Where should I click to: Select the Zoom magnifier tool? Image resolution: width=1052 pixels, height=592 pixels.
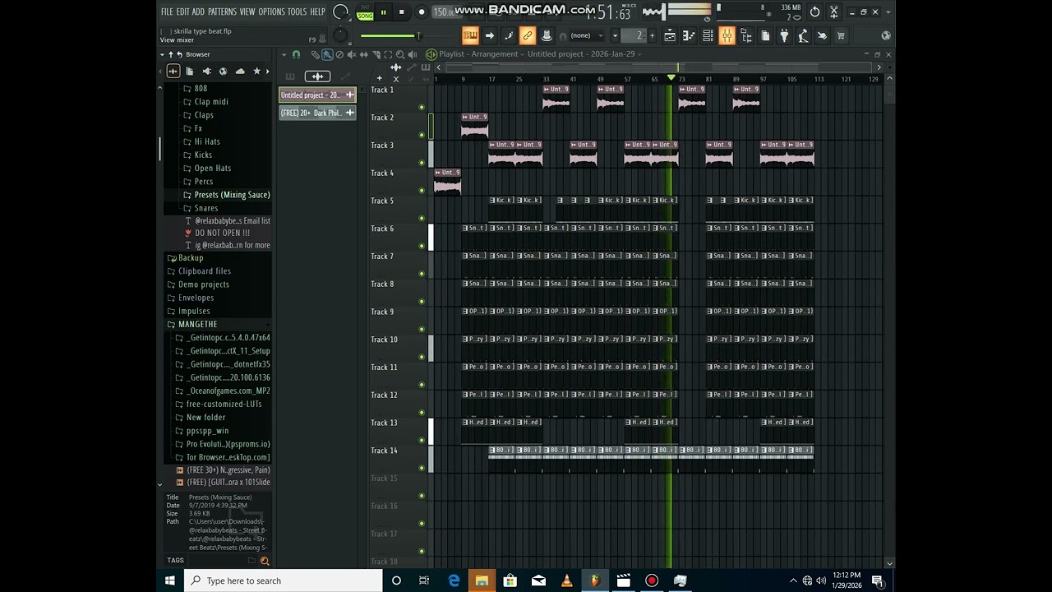pos(400,54)
